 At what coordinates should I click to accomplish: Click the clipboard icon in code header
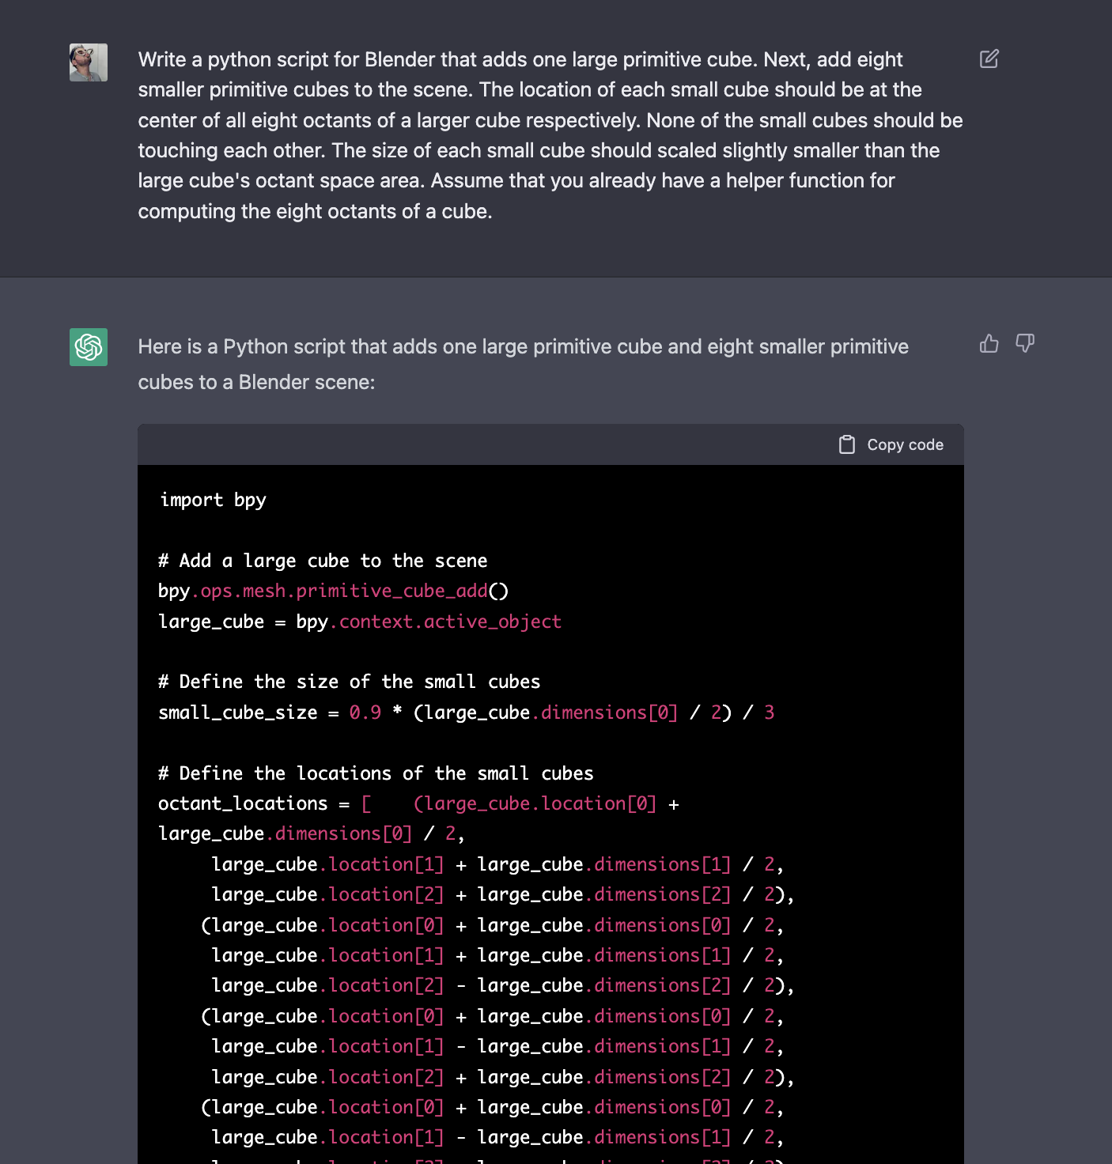(847, 445)
